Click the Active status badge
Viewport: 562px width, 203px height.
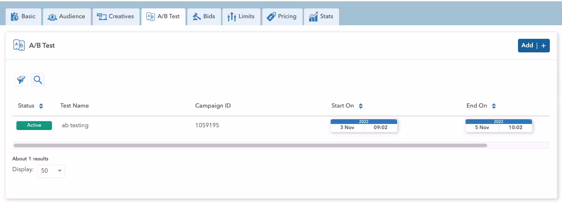coord(34,125)
